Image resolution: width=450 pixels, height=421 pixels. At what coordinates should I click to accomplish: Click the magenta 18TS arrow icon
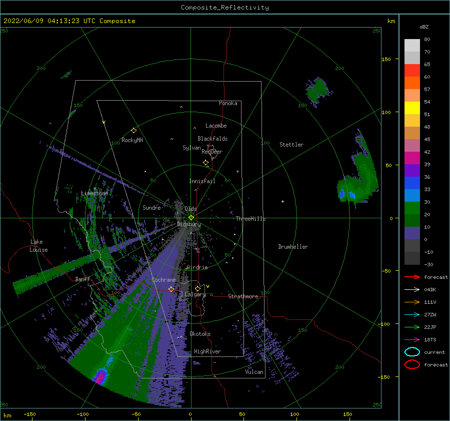click(412, 340)
